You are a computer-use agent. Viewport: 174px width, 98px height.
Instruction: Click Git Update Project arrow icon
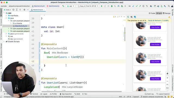coord(133,6)
